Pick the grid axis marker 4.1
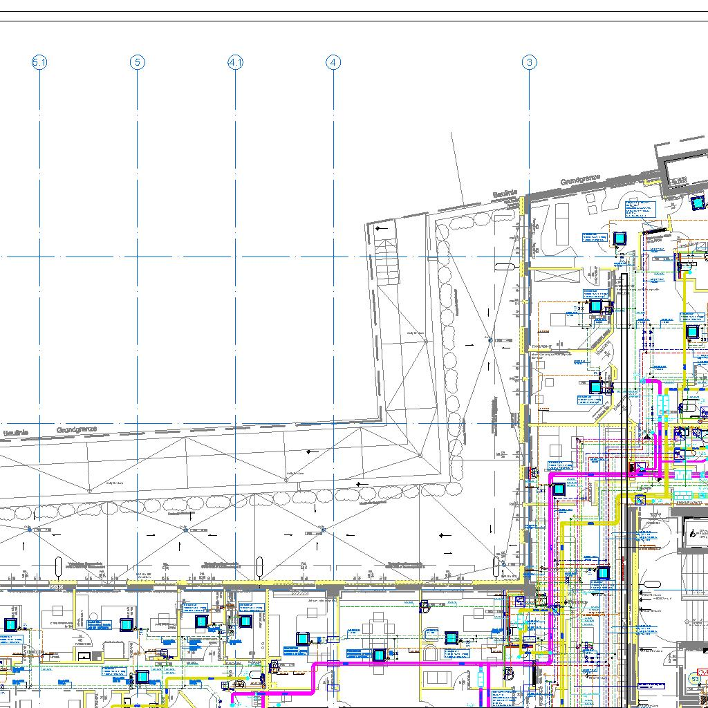This screenshot has height=708, width=708. coord(235,63)
